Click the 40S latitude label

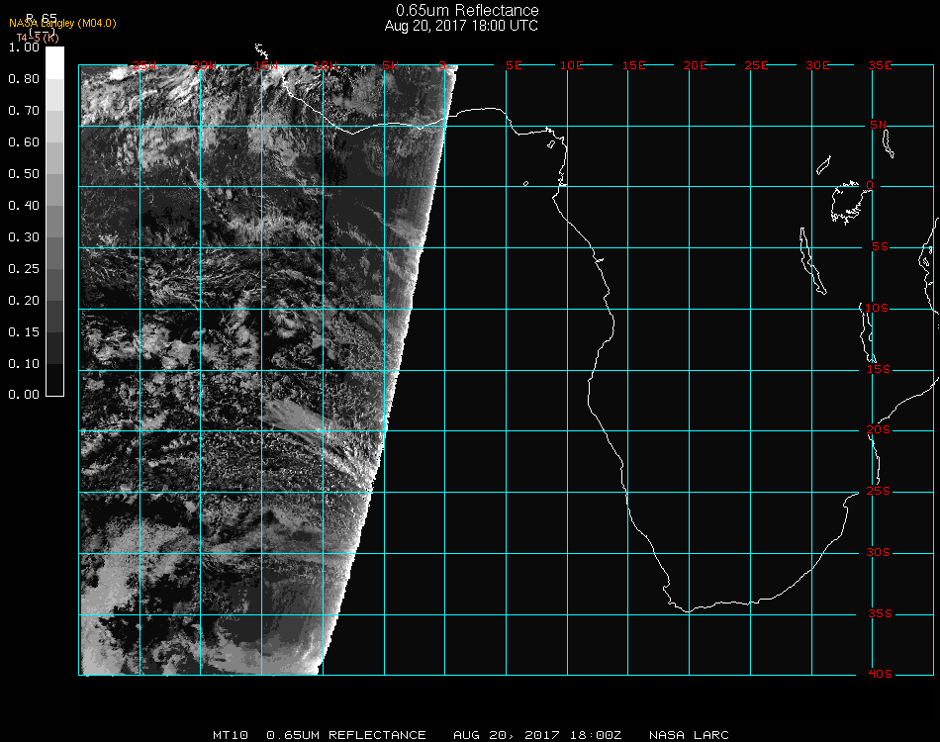[x=880, y=675]
